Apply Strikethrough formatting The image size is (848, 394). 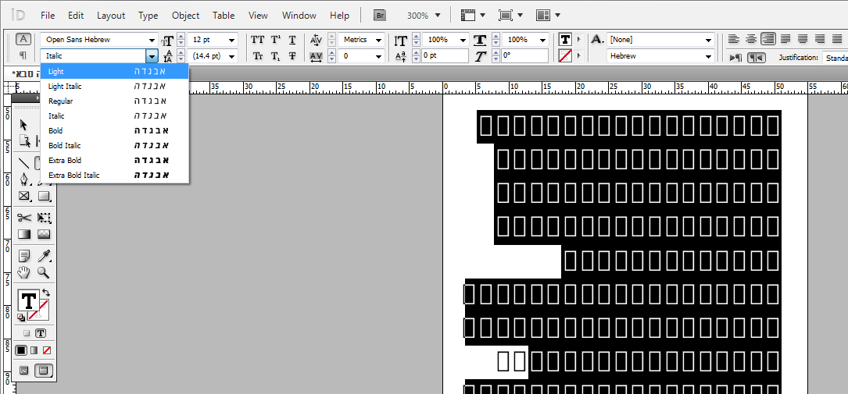click(x=292, y=56)
